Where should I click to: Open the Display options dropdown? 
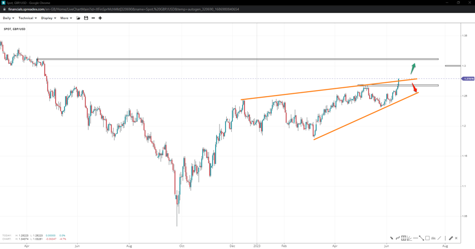pyautogui.click(x=48, y=18)
